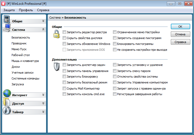The height and width of the screenshot is (135, 194).
Task: Click the Общие sidebar header label
Action: 17,21
